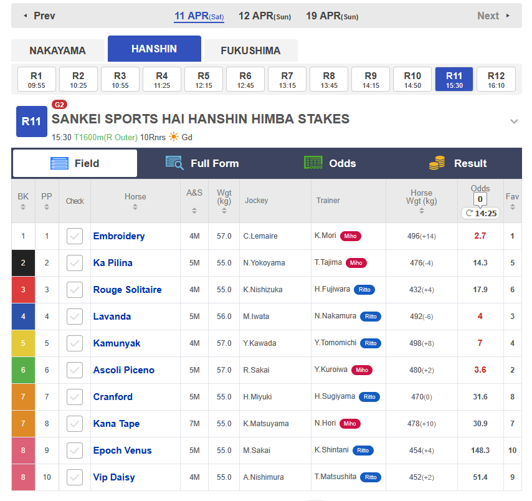532x501 pixels.
Task: Select date 12 APR (Sun)
Action: [x=265, y=16]
